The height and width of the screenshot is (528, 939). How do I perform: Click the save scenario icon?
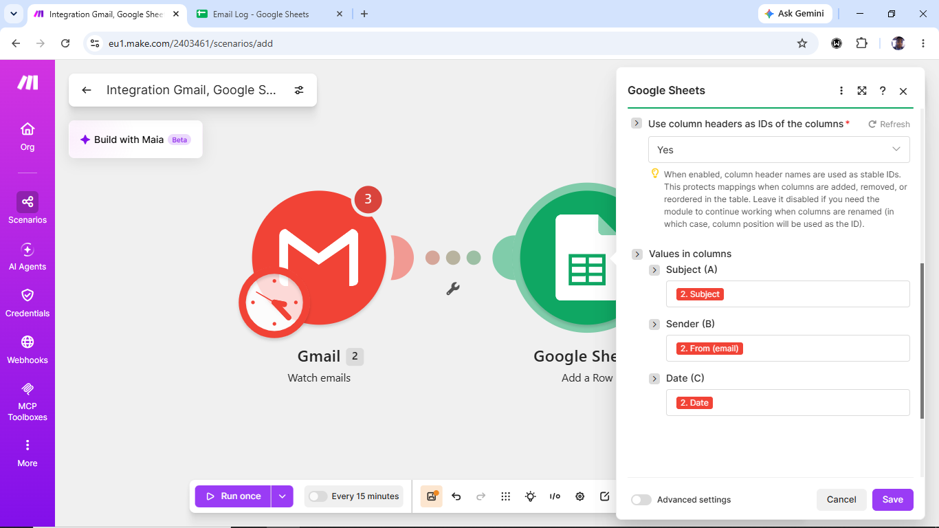[431, 496]
